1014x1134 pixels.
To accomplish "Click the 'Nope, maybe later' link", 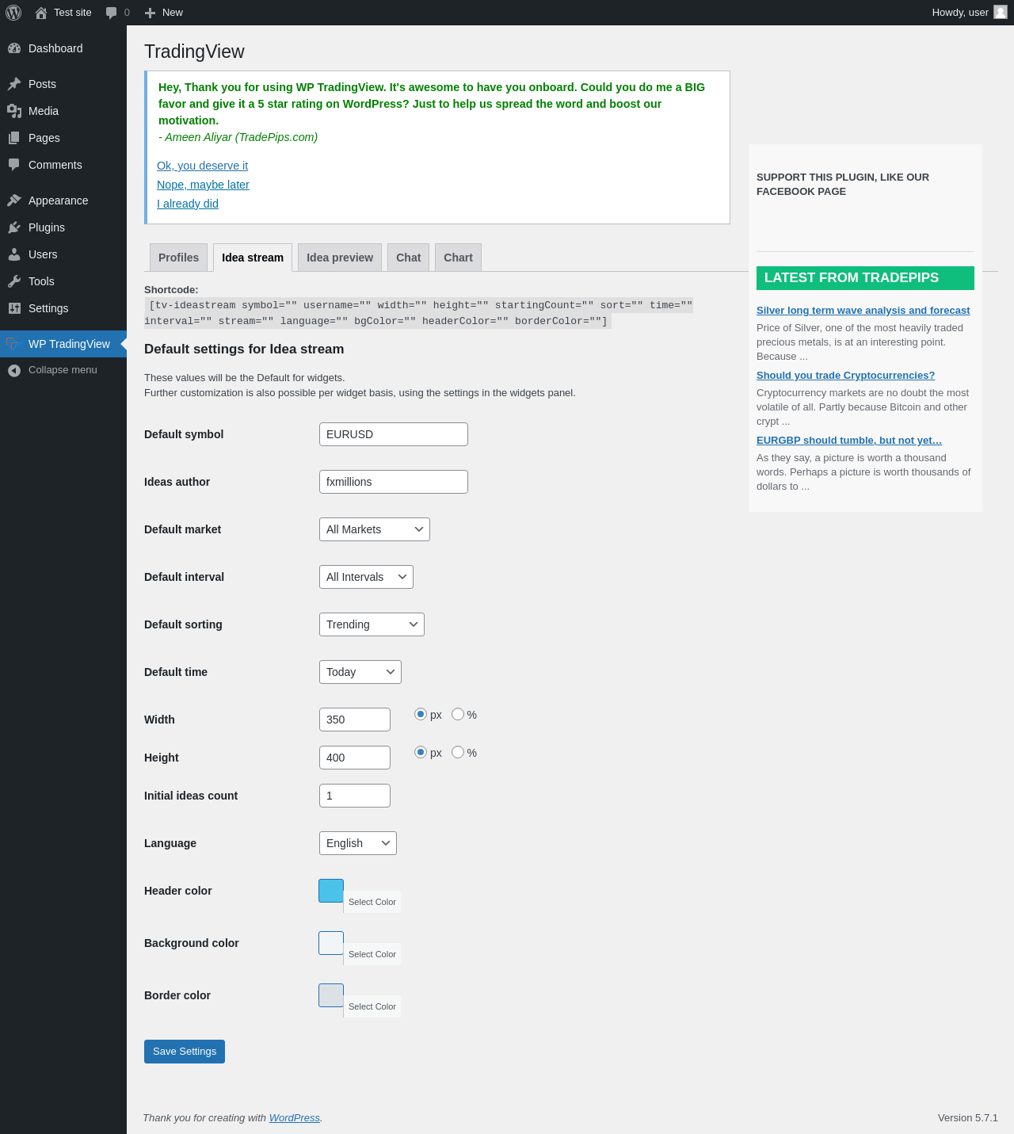I will 203,185.
